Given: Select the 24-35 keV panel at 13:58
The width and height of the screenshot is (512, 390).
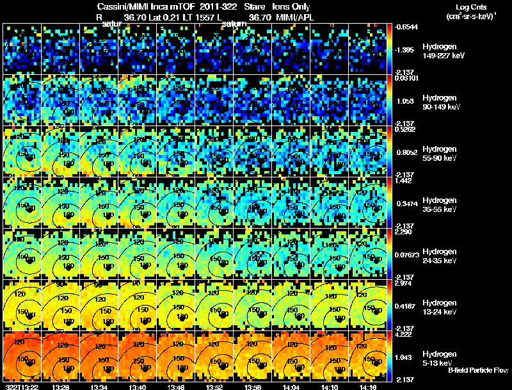Looking at the screenshot, I should click(x=253, y=254).
